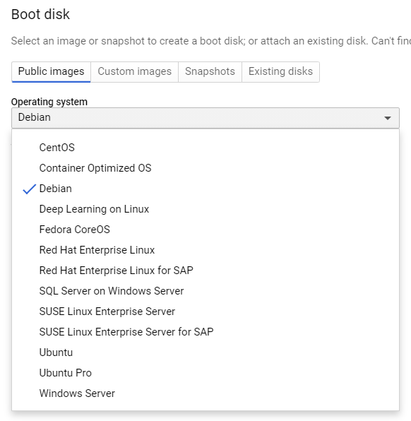Viewport: 411px width, 421px height.
Task: Select CentOS from the list
Action: [x=205, y=148]
